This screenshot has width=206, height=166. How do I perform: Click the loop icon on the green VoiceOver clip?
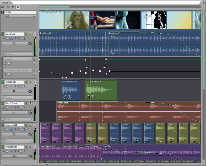[88, 97]
